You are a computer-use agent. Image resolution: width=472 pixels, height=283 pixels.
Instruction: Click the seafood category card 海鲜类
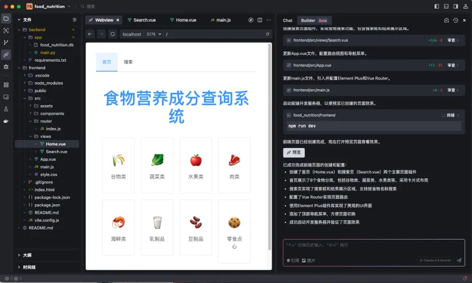118,228
